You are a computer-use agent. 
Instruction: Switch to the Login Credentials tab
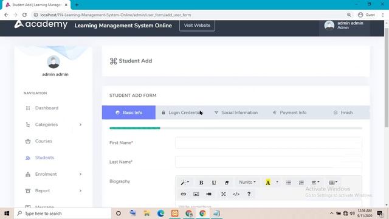click(x=182, y=113)
